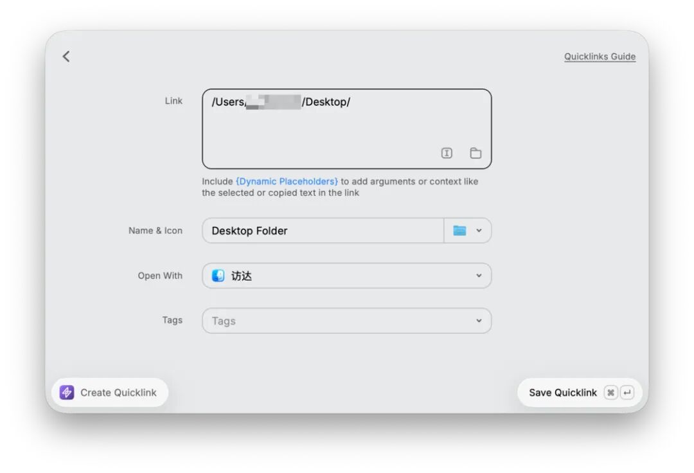Insert a dynamic placeholder via the cursor icon
694x473 pixels.
point(447,153)
